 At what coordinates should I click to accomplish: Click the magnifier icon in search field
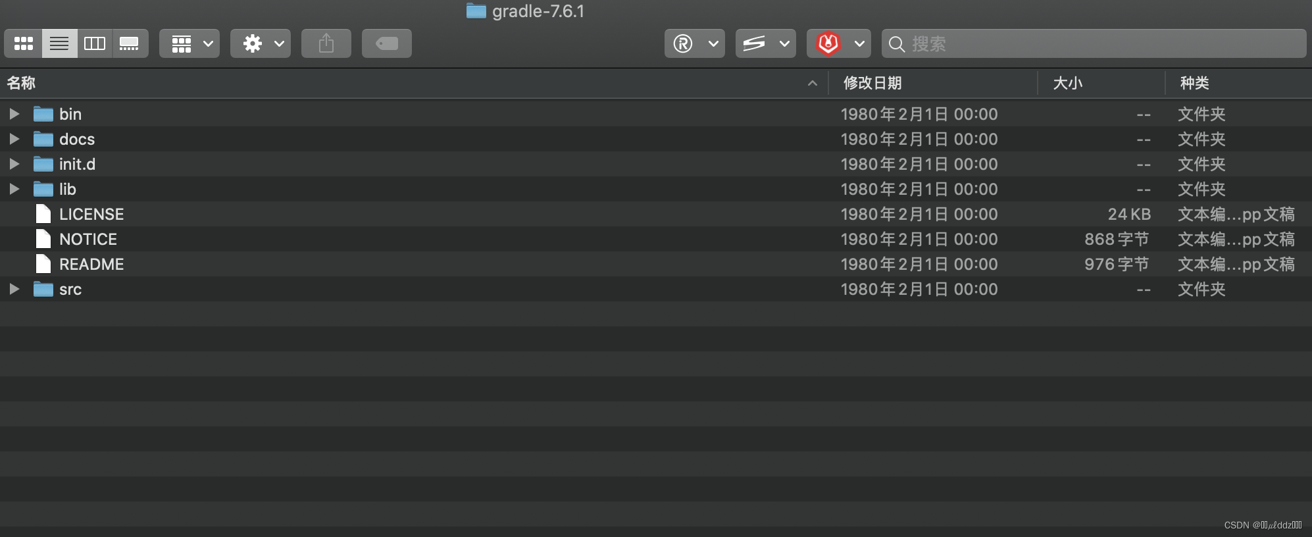click(x=896, y=44)
